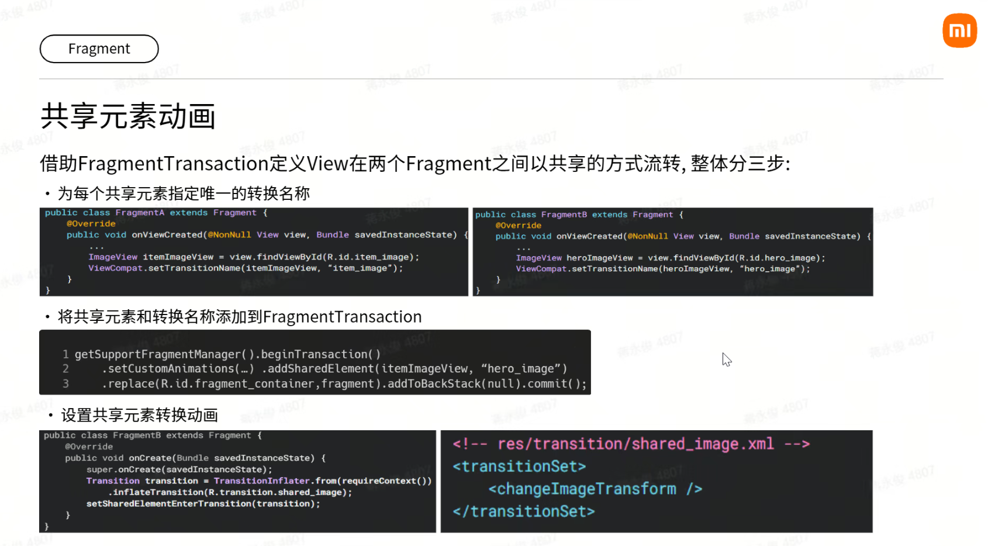Click '@Override' annotation in FragmentA code
Screen dimensions: 988x546
coord(92,223)
